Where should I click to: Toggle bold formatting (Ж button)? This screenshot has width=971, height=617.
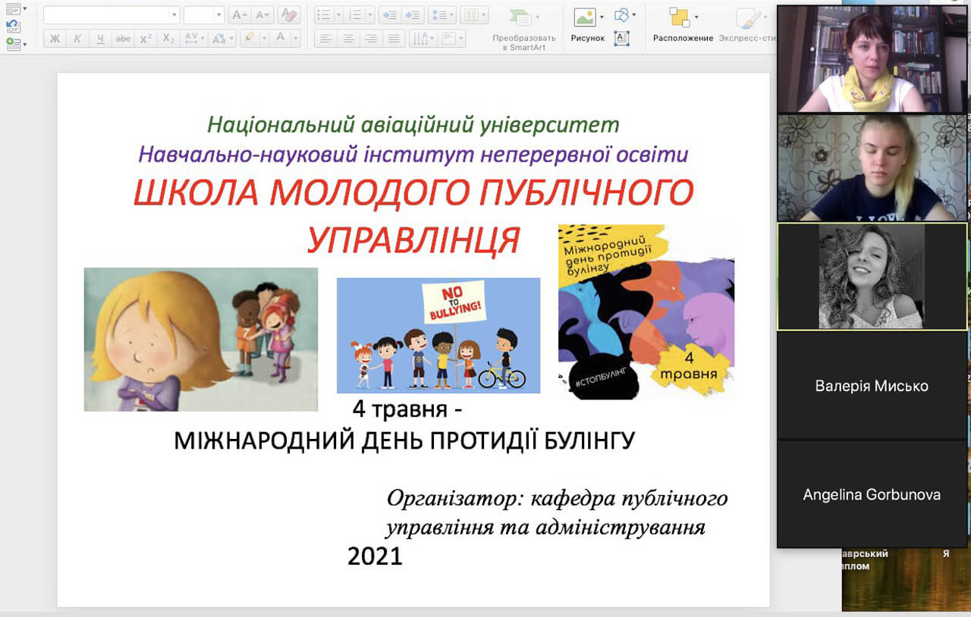pyautogui.click(x=55, y=39)
